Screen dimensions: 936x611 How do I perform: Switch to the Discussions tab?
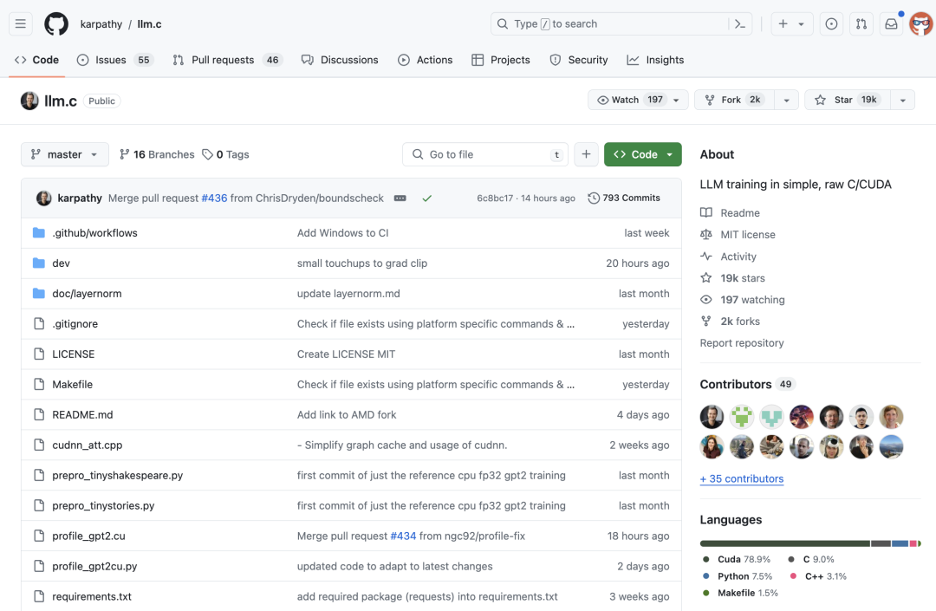pyautogui.click(x=340, y=60)
